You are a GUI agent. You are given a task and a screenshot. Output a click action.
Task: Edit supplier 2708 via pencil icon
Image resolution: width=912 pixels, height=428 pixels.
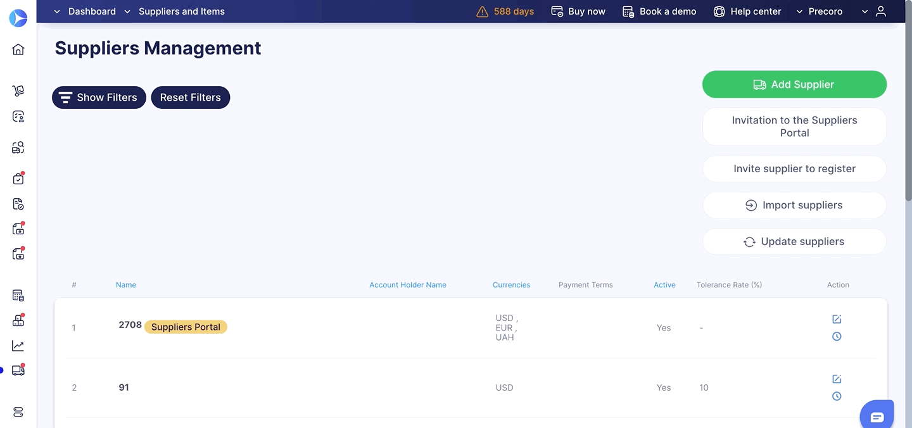pyautogui.click(x=837, y=319)
